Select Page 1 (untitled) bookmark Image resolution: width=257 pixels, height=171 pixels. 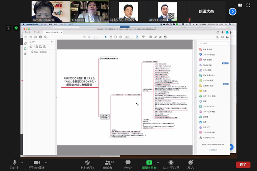40,52
